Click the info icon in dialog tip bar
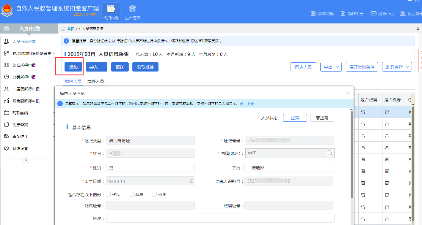 60,104
